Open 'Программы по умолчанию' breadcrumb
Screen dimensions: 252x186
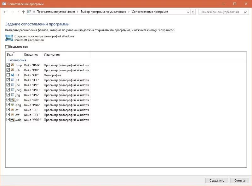(56, 12)
